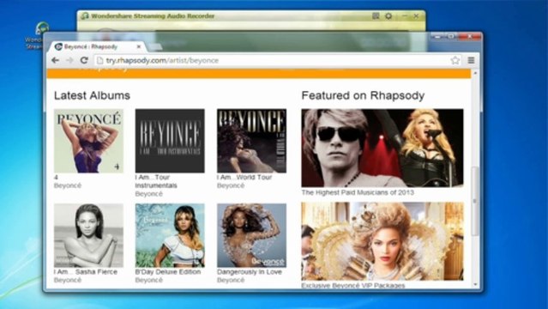This screenshot has height=309, width=548.
Task: Minimize the Wondershare Streaming Audio Recorder window
Action: [x=405, y=15]
